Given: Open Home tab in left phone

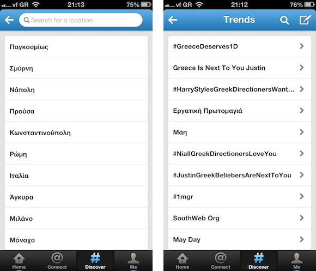Looking at the screenshot, I should (19, 261).
